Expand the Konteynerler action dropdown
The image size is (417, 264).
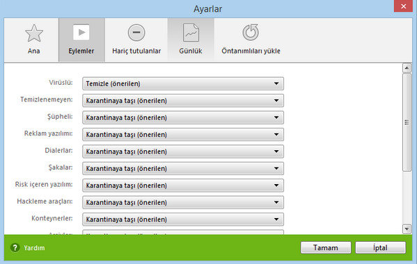[x=183, y=220]
